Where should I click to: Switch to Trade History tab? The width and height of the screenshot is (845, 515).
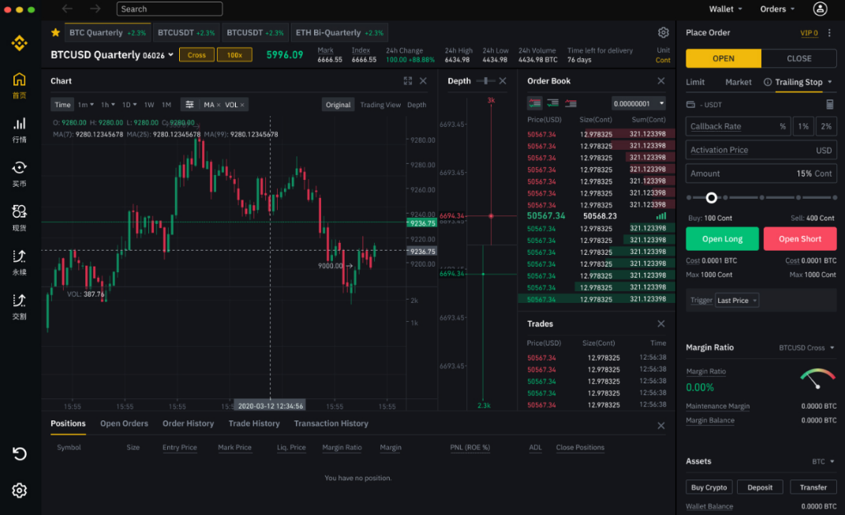[x=254, y=424]
